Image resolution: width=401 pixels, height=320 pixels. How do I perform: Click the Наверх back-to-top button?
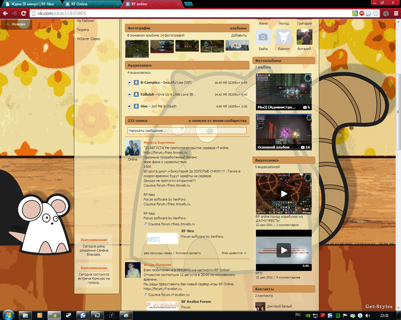pos(16,24)
